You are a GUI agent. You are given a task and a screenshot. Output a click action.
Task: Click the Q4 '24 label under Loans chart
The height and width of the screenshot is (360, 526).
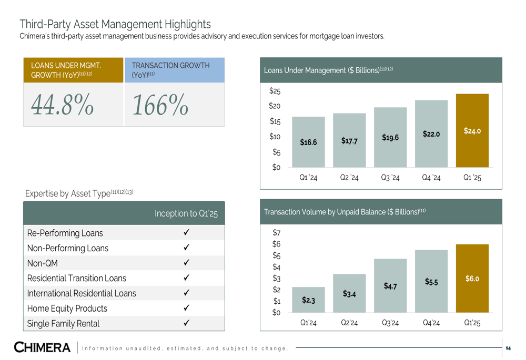coord(431,178)
